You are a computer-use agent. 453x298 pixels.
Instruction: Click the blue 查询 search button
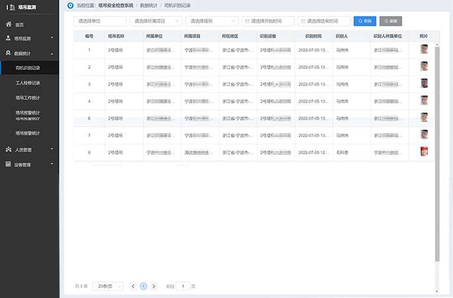pyautogui.click(x=365, y=21)
